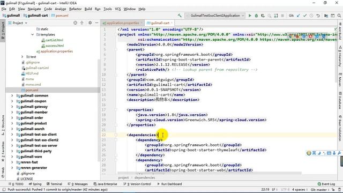This screenshot has width=343, height=193.
Task: Open Project Structure icon in the toolbar
Action: (326, 16)
